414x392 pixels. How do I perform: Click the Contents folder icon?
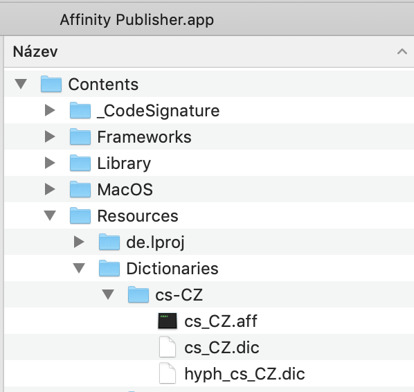click(x=51, y=84)
